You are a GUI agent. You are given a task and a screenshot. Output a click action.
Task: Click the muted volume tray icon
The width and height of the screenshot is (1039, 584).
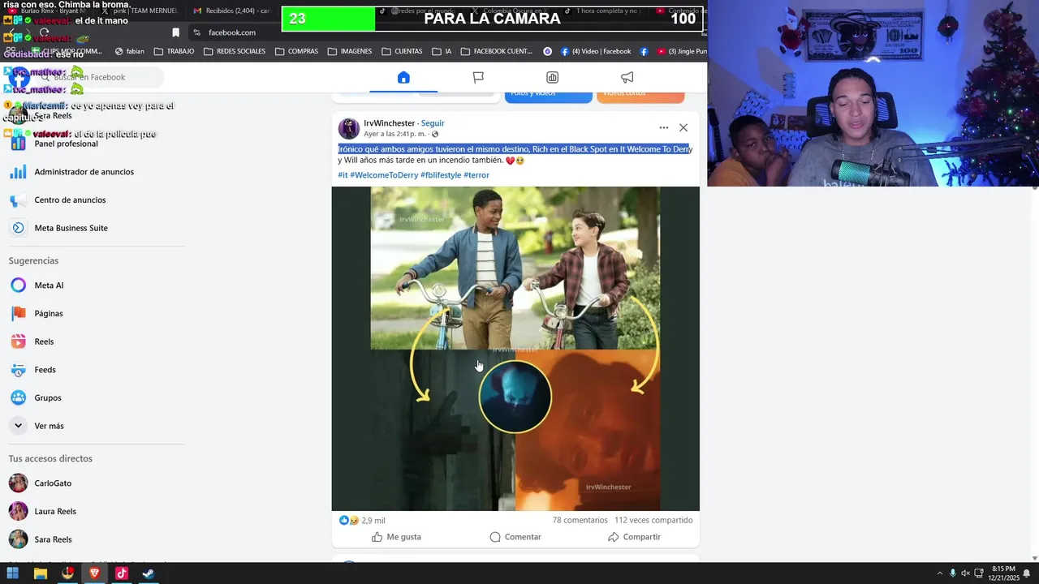click(x=966, y=573)
